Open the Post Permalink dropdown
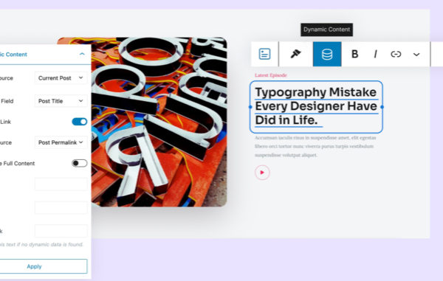 61,142
